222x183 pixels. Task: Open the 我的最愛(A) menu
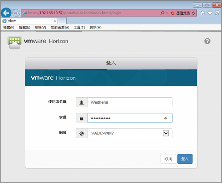coord(60,27)
